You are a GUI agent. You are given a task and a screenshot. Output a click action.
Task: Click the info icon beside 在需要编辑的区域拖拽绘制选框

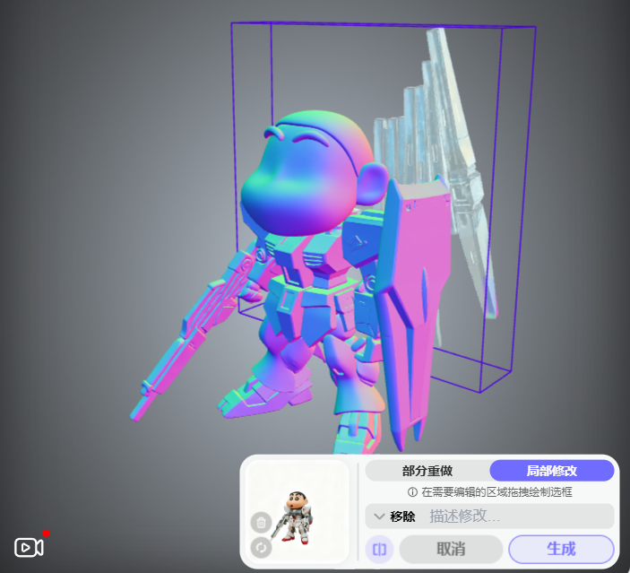[412, 492]
